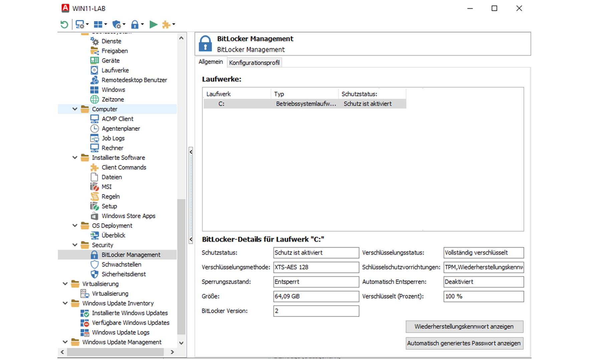Open ACMP Client monitor icon

point(95,119)
